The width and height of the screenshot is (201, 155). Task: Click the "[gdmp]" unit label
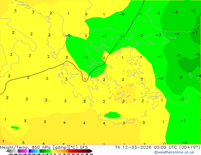(61, 147)
